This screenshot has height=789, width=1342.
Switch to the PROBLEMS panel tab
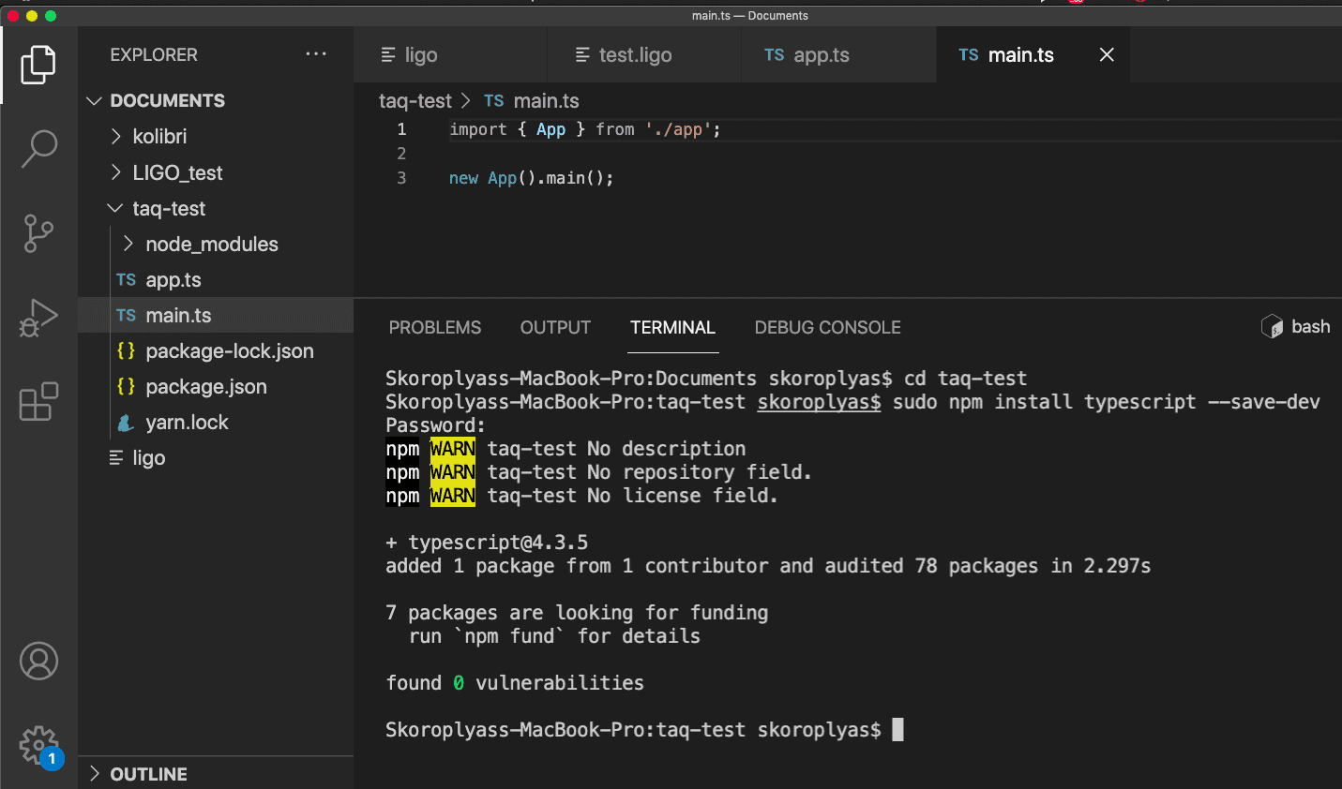[434, 328]
